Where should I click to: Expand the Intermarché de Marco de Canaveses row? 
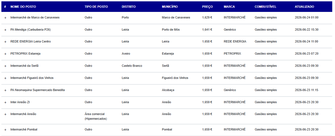[x=5, y=18]
